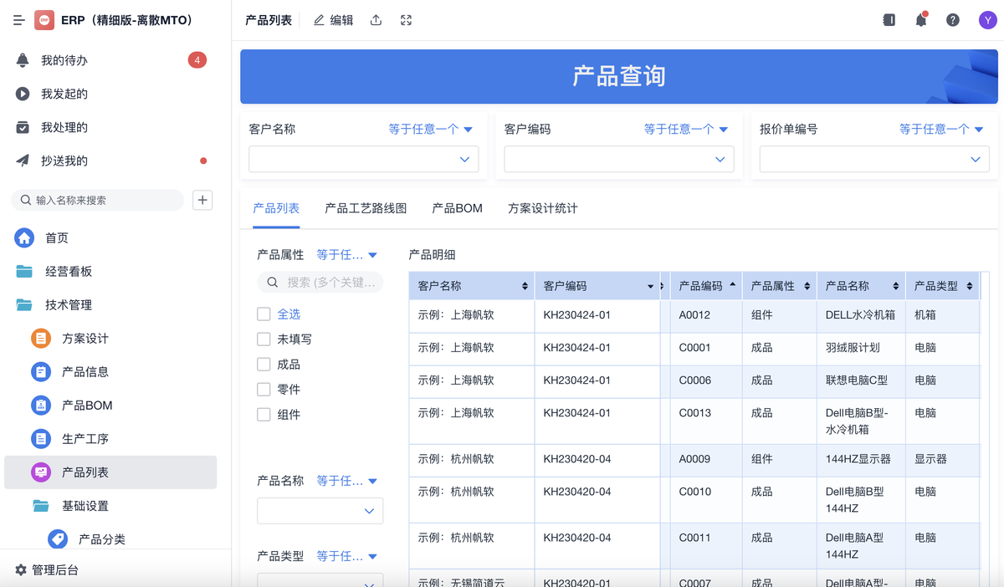Click the 编辑 button in top toolbar
The width and height of the screenshot is (1004, 587).
[x=333, y=20]
